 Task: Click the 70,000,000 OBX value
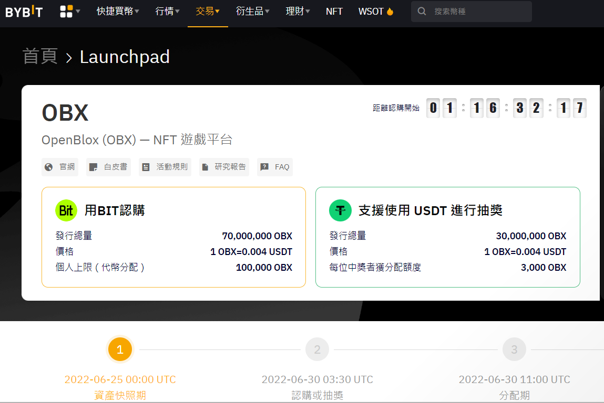pyautogui.click(x=257, y=236)
